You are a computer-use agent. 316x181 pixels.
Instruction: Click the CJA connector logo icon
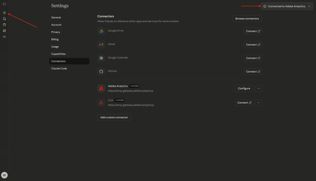pyautogui.click(x=101, y=102)
